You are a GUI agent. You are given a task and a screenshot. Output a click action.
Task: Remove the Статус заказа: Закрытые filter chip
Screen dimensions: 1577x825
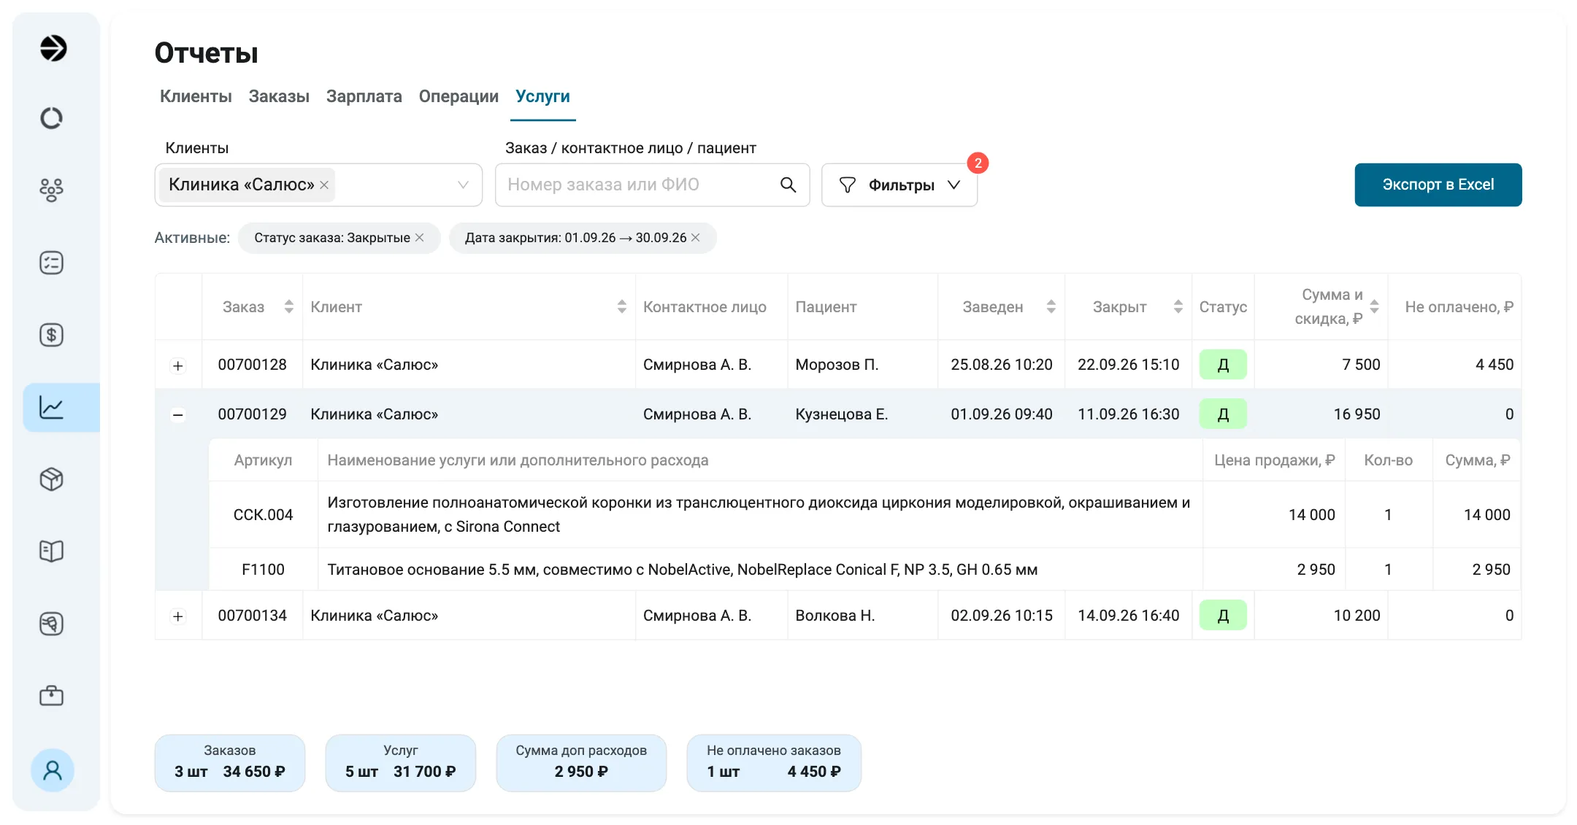(419, 238)
